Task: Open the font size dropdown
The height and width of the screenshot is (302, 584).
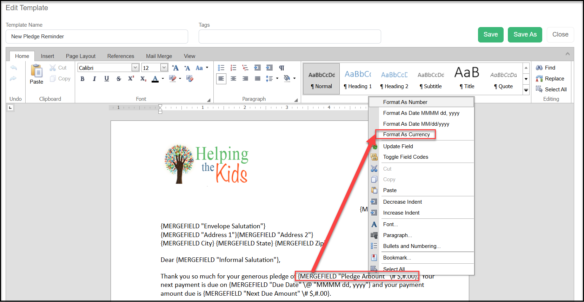Action: [164, 68]
